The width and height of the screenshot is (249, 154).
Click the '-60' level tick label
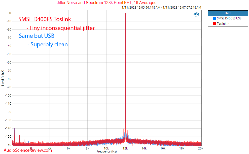coord(9,63)
